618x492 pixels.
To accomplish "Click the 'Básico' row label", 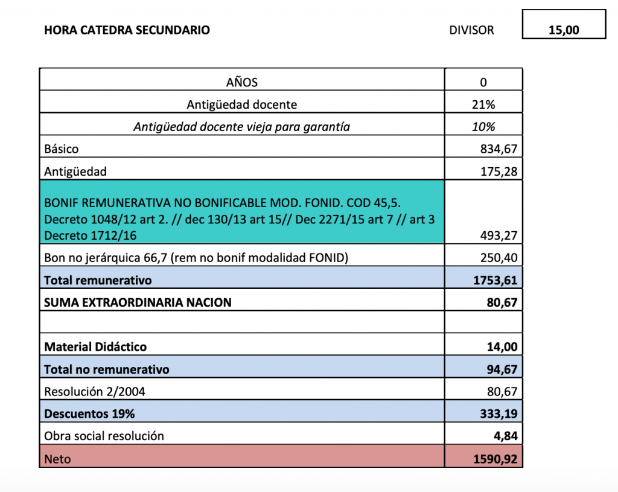I will click(61, 149).
